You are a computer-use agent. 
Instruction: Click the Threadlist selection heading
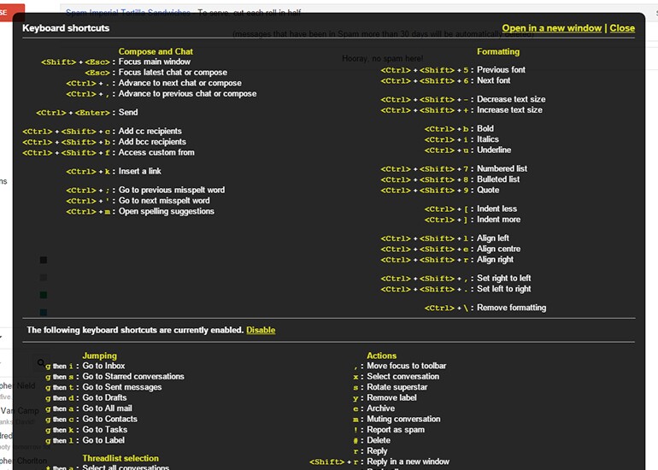[120, 458]
